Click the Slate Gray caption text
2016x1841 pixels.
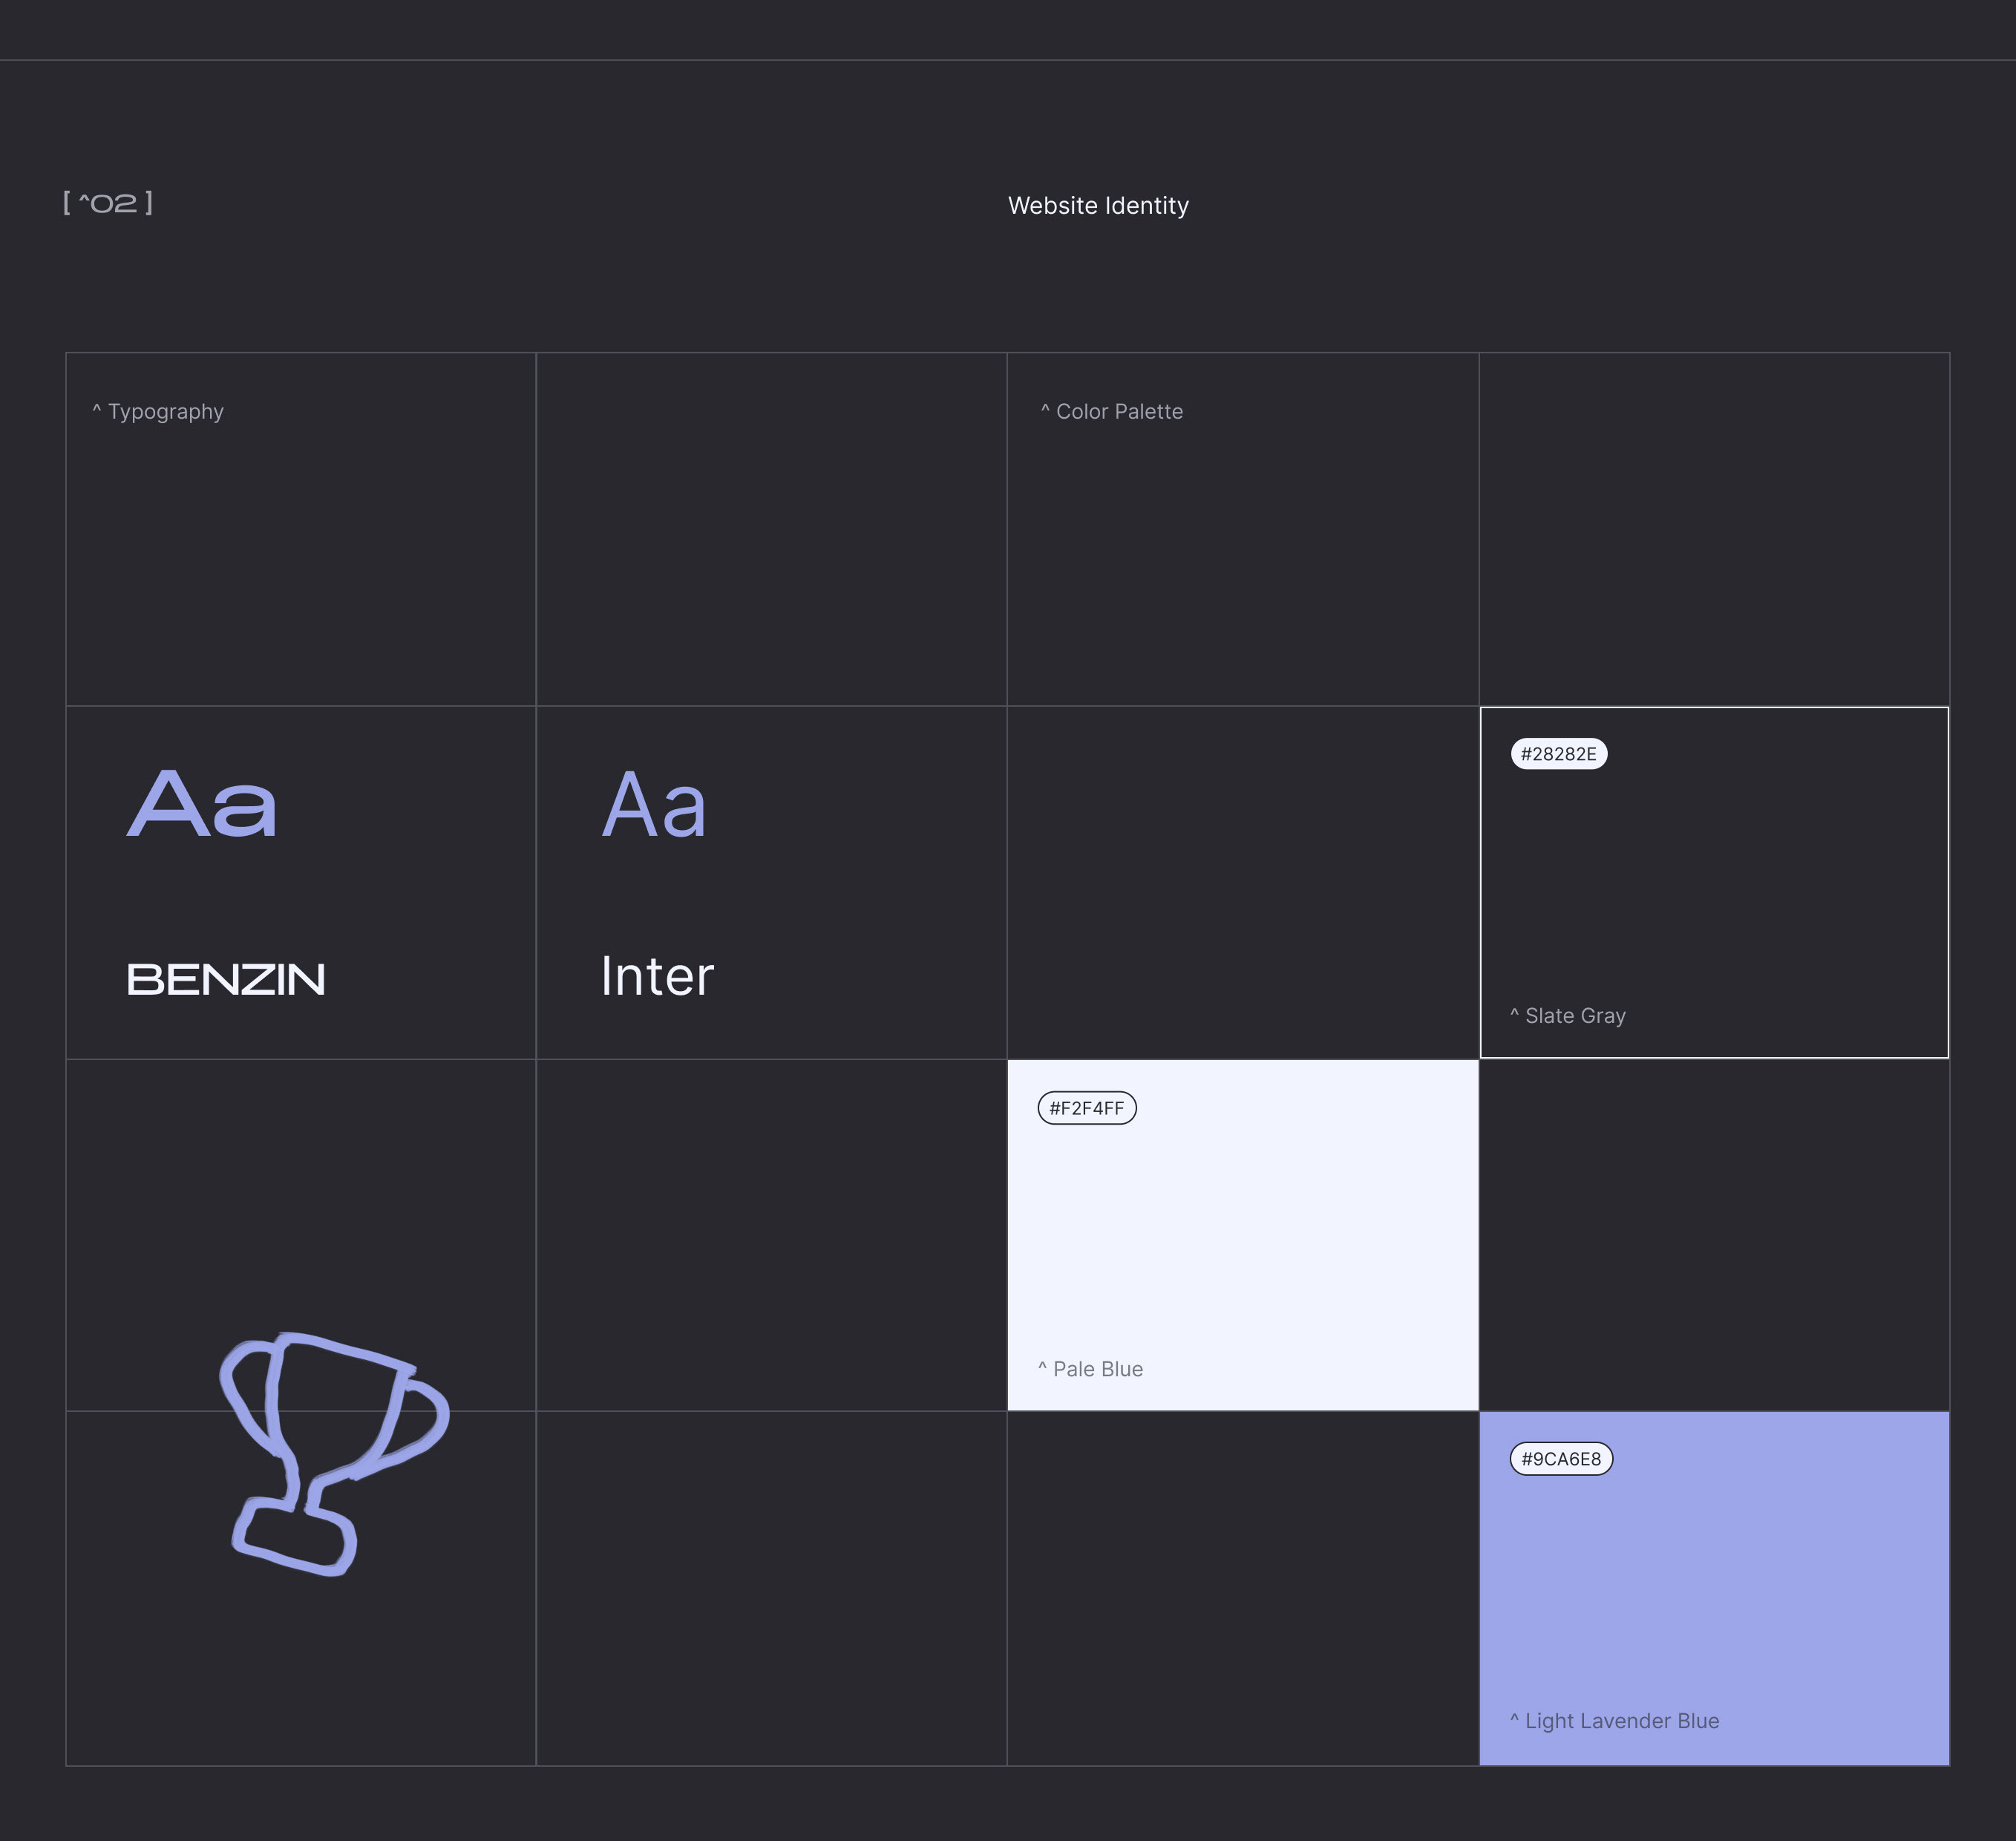coord(1568,1016)
